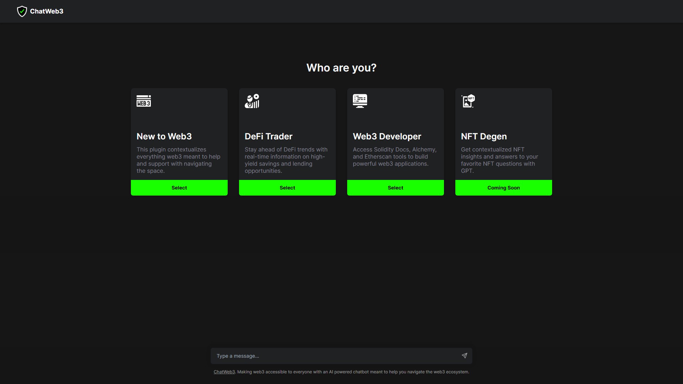Select the DeFi Trader persona
This screenshot has height=384, width=683.
[x=287, y=187]
